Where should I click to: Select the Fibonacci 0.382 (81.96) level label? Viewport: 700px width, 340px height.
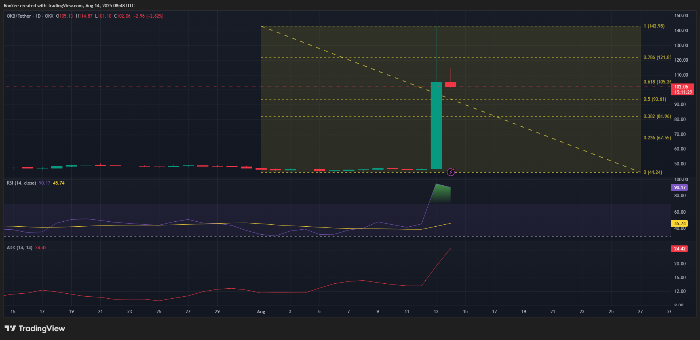657,116
